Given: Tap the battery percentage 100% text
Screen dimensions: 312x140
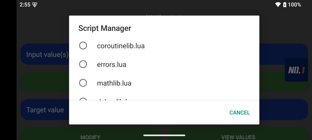Looking at the screenshot, I should (294, 5).
